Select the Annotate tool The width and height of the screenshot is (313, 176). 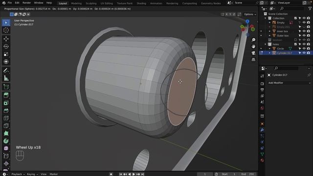point(6,70)
